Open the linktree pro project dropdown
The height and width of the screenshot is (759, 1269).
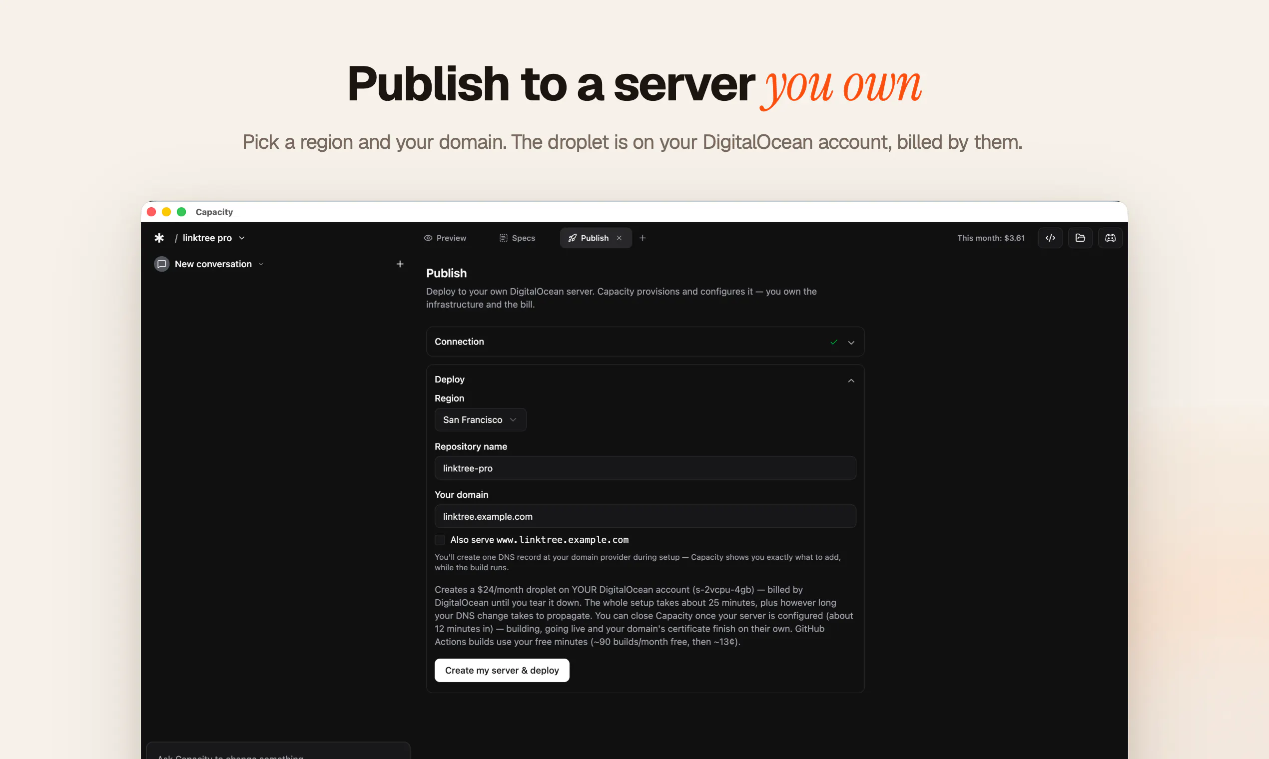[213, 238]
